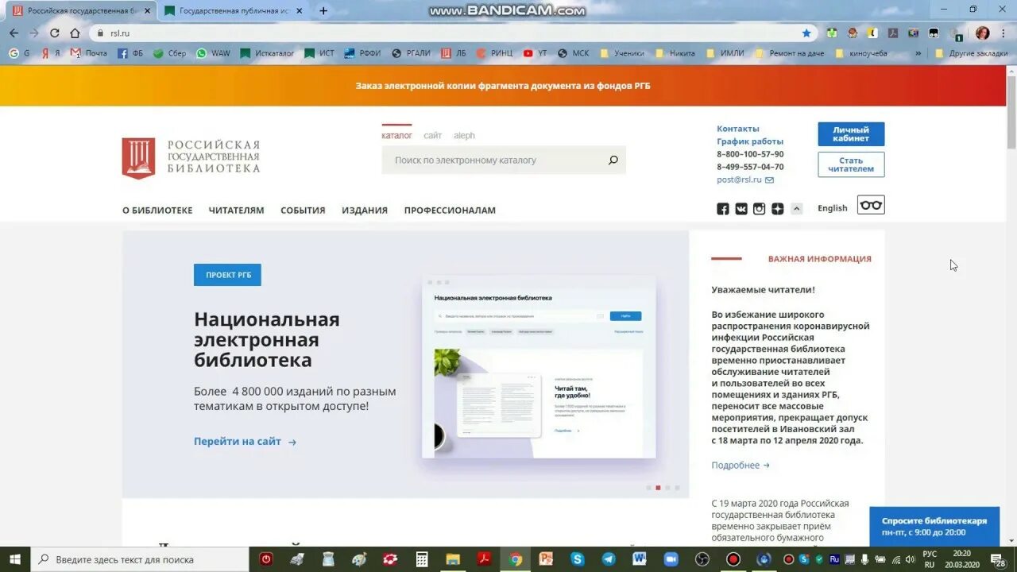Open the 'СОБЫТИЯ' menu
Screen dimensions: 1017x572
point(303,211)
